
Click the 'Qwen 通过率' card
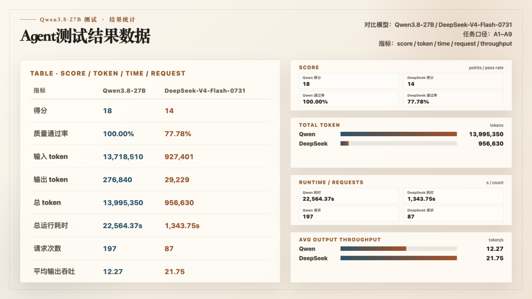pyautogui.click(x=349, y=99)
